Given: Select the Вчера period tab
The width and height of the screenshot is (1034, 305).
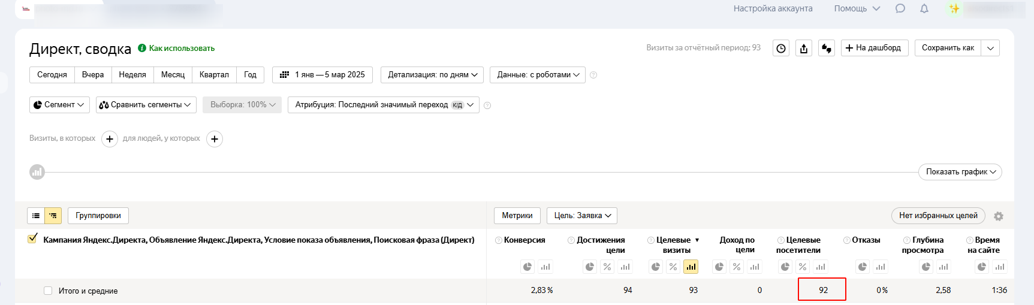Looking at the screenshot, I should 93,75.
